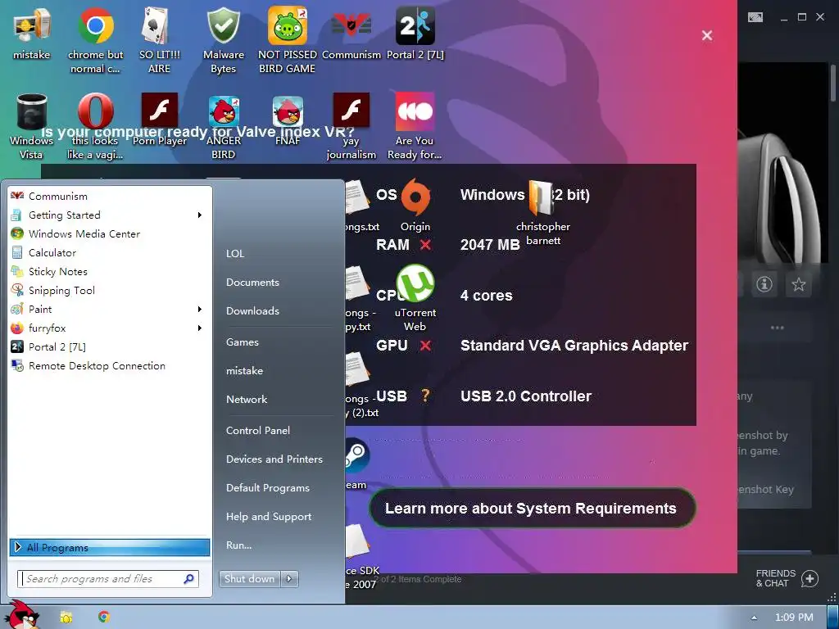Open Windows Explorer from the taskbar
Screen dimensions: 839x629
point(66,618)
